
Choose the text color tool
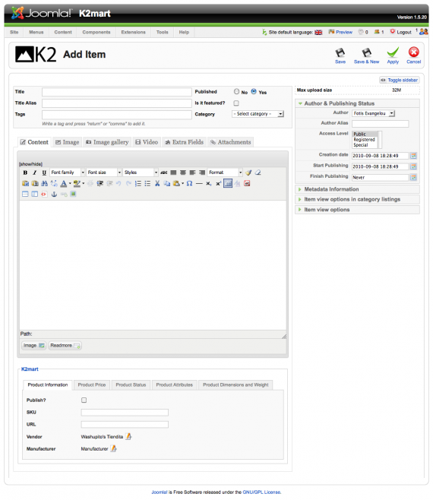pyautogui.click(x=64, y=183)
